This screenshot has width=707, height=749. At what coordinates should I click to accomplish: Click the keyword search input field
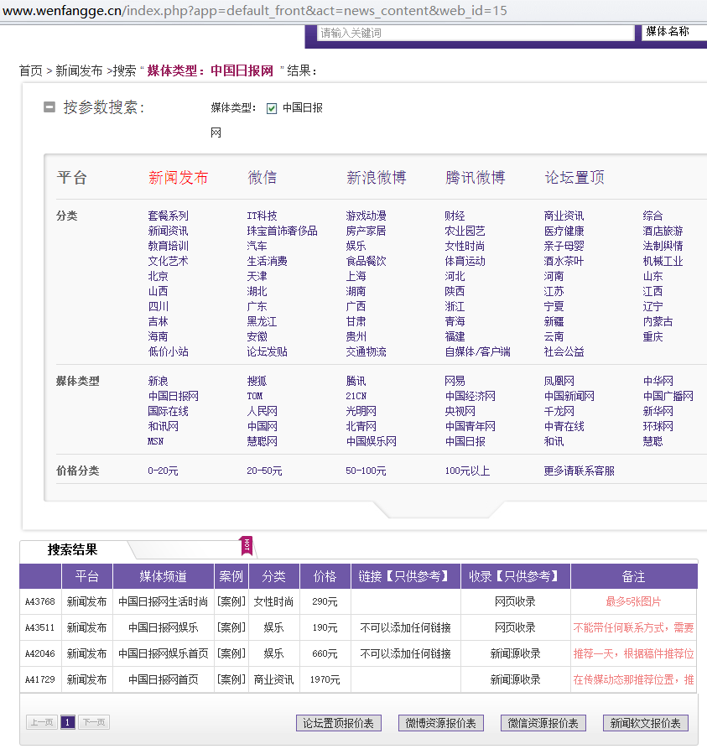click(x=476, y=33)
